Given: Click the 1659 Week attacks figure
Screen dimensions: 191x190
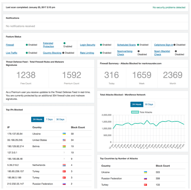Looking at the screenshot, I should [142, 75].
